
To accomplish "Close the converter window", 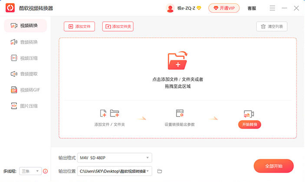I will click(x=296, y=8).
